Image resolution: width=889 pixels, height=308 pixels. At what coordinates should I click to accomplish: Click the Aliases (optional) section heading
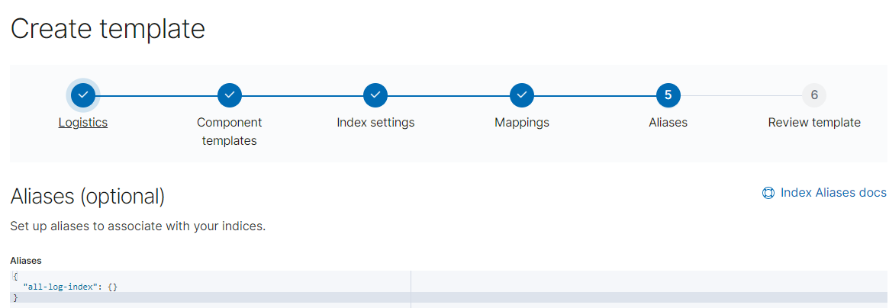coord(88,197)
